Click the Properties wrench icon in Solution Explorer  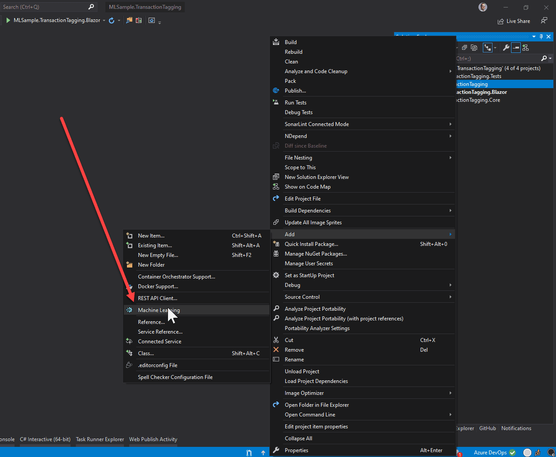pyautogui.click(x=506, y=48)
